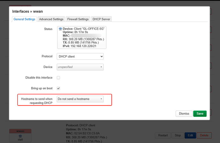
Task: Open the Firewall Settings tab
Action: (78, 19)
